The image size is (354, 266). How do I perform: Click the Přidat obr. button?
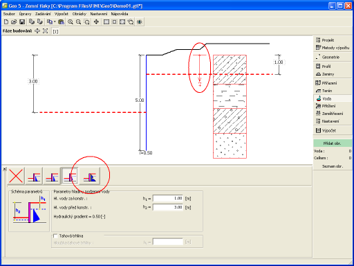click(x=332, y=143)
